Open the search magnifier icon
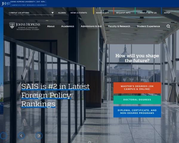179x143 pixels. click(x=168, y=26)
